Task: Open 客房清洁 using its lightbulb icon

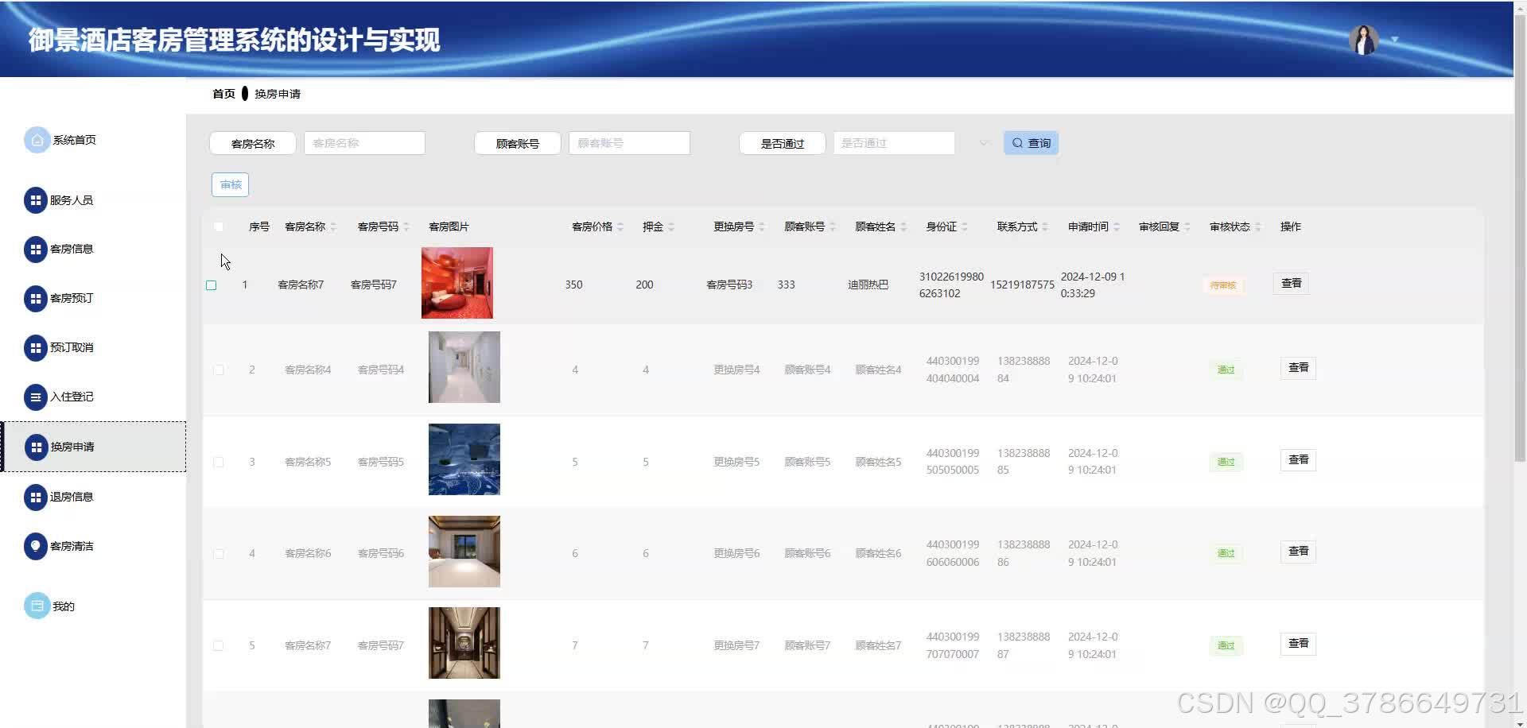Action: pyautogui.click(x=36, y=547)
